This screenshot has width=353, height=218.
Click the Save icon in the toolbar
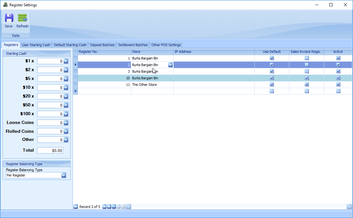click(9, 21)
